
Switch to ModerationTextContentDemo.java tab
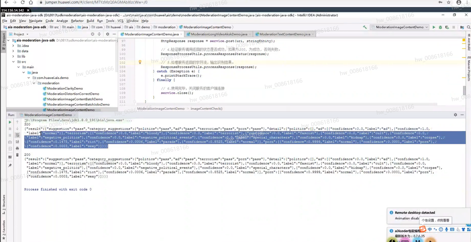[285, 34]
